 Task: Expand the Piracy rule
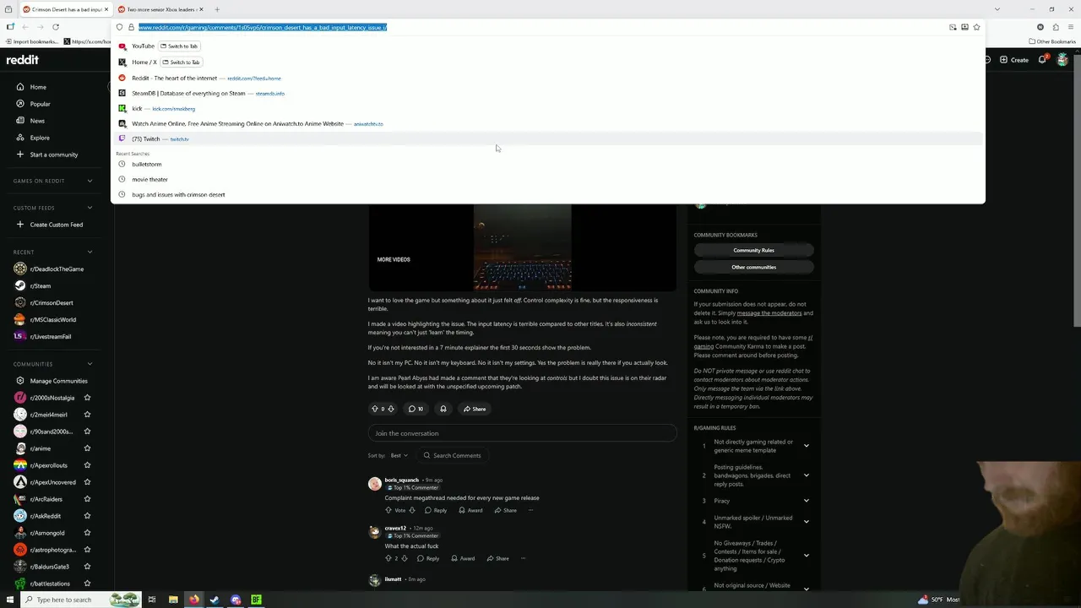point(807,501)
